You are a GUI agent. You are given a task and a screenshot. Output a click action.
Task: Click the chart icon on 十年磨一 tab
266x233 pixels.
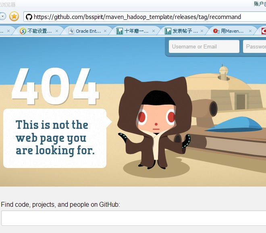click(120, 31)
